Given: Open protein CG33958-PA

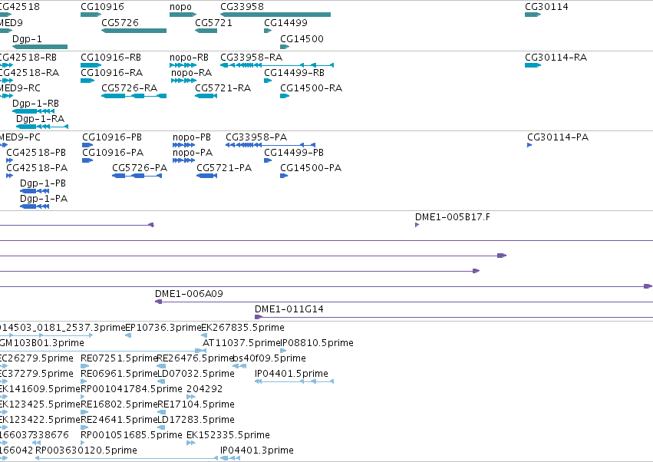Looking at the screenshot, I should click(x=256, y=137).
